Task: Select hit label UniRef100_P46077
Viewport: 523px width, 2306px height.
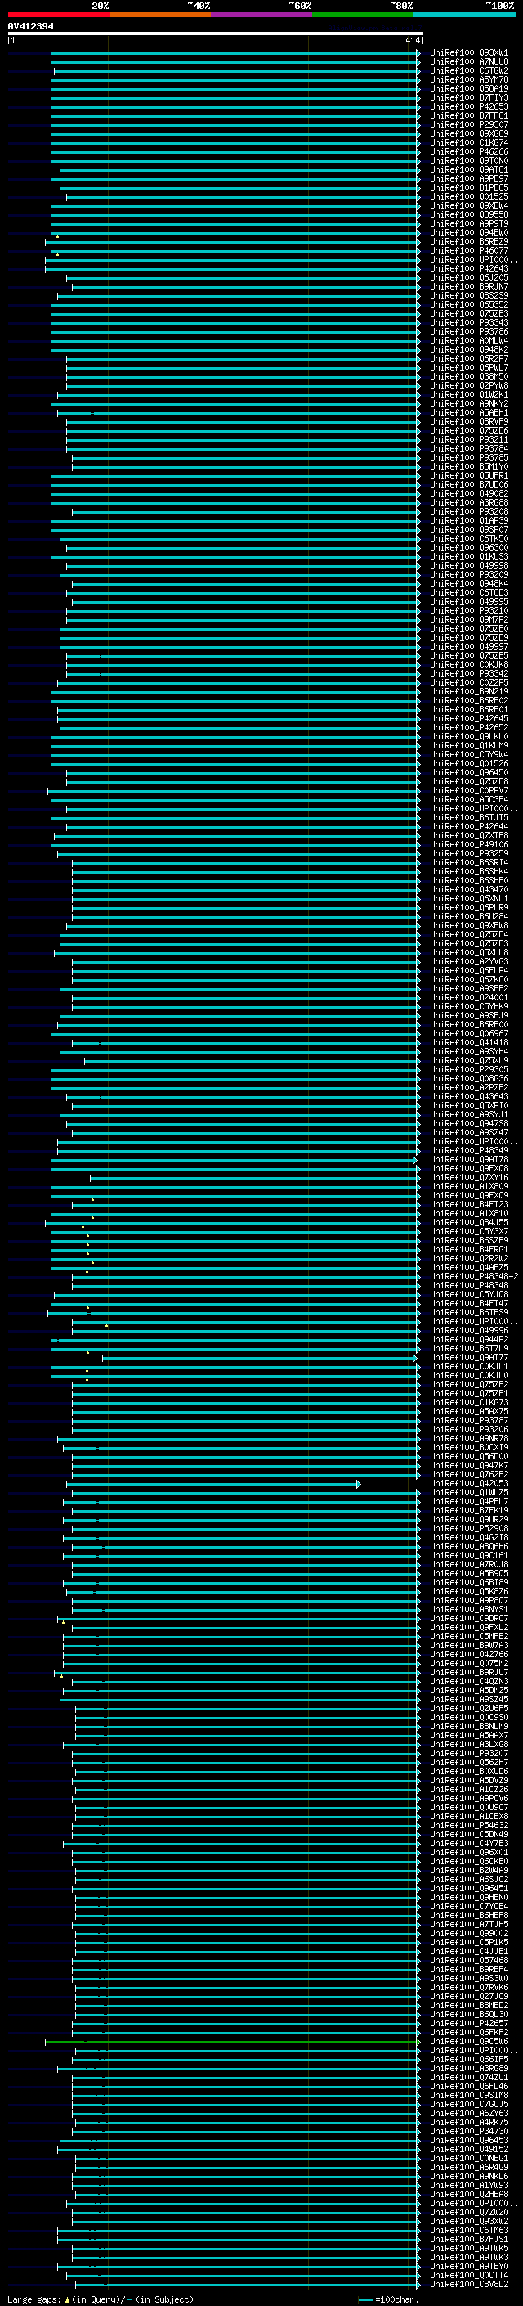Action: click(x=469, y=250)
